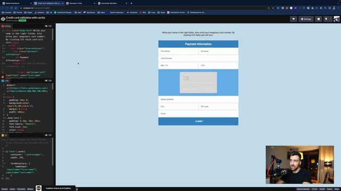Click the HTML editor vertical scrollbar
The image size is (341, 191).
tap(53, 34)
